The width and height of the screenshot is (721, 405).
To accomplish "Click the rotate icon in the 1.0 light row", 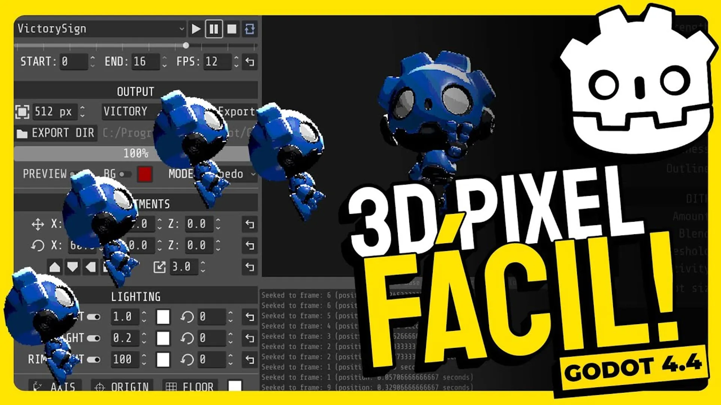I will tap(187, 317).
